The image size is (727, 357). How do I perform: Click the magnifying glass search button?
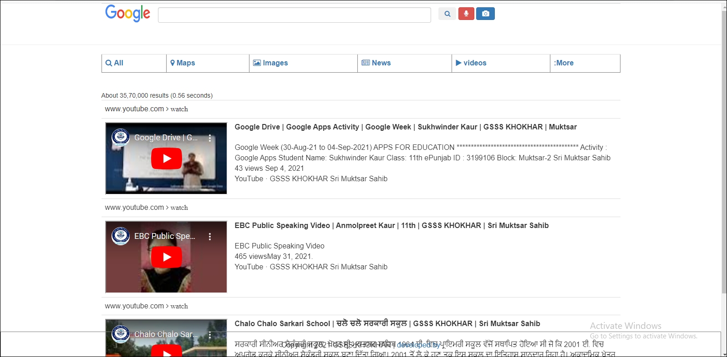(x=447, y=14)
